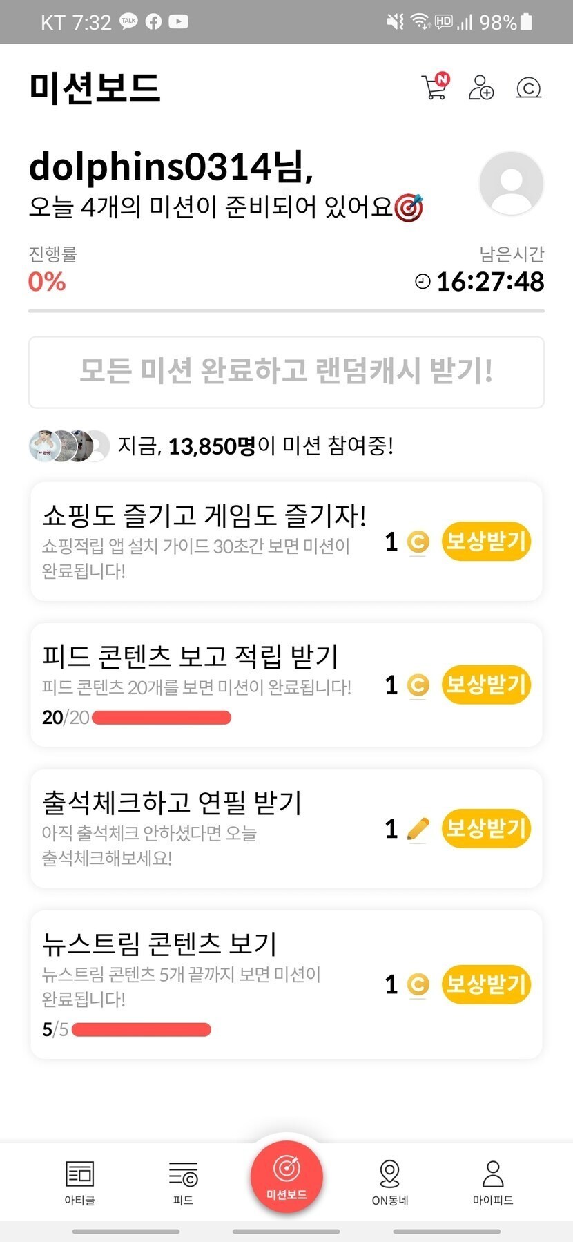Image resolution: width=573 pixels, height=1242 pixels.
Task: Open the ON동네 tab
Action: pyautogui.click(x=390, y=1182)
